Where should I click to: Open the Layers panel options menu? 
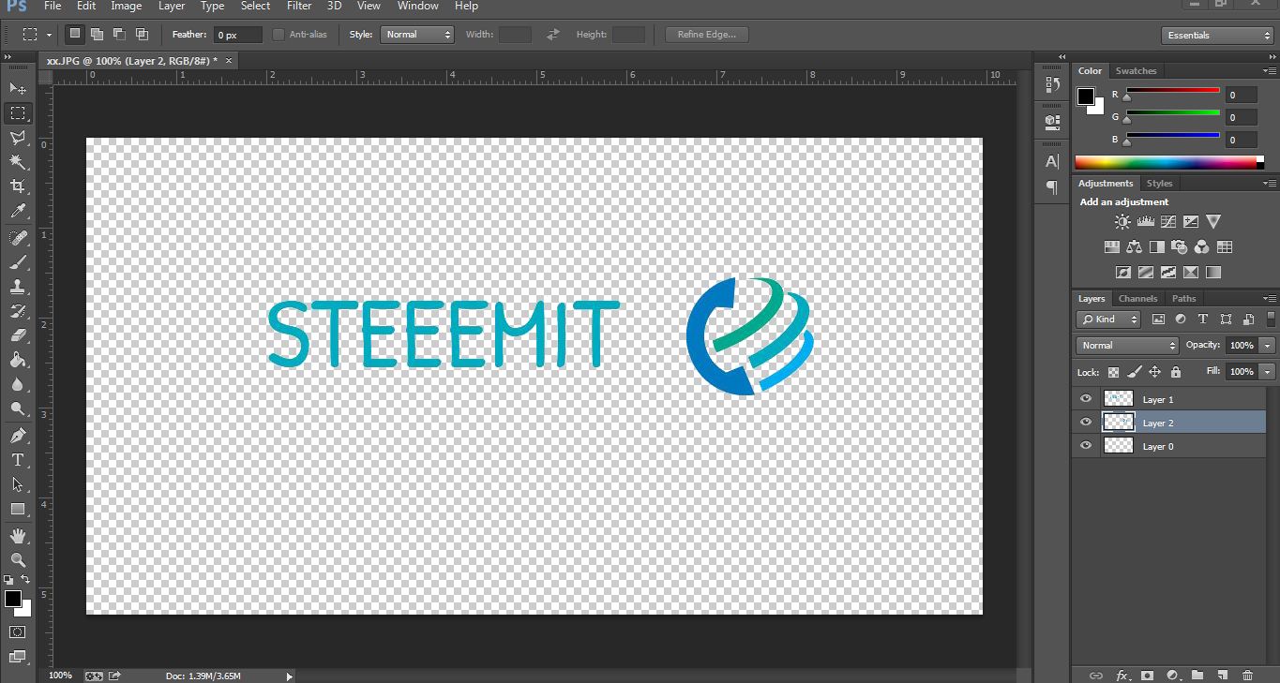click(1269, 299)
